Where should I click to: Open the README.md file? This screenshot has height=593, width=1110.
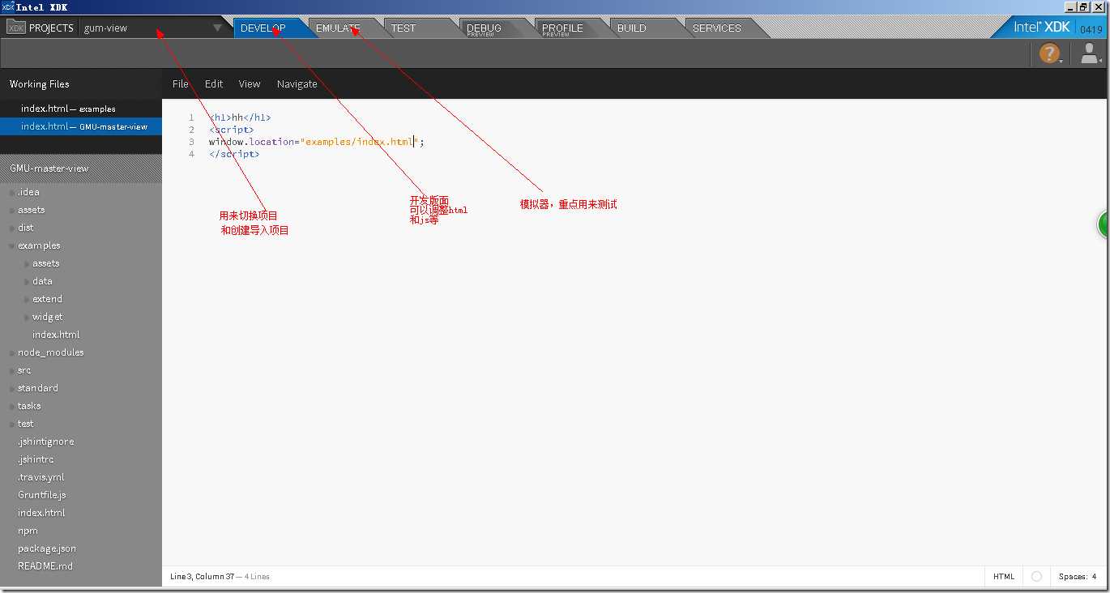pos(45,566)
